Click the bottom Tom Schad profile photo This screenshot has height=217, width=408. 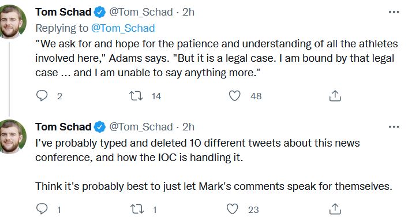tap(11, 136)
